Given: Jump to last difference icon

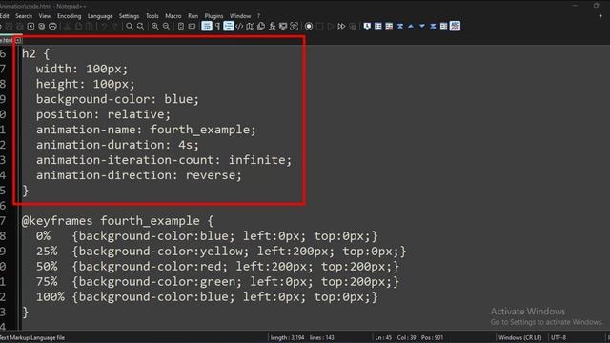Looking at the screenshot, I should [433, 26].
